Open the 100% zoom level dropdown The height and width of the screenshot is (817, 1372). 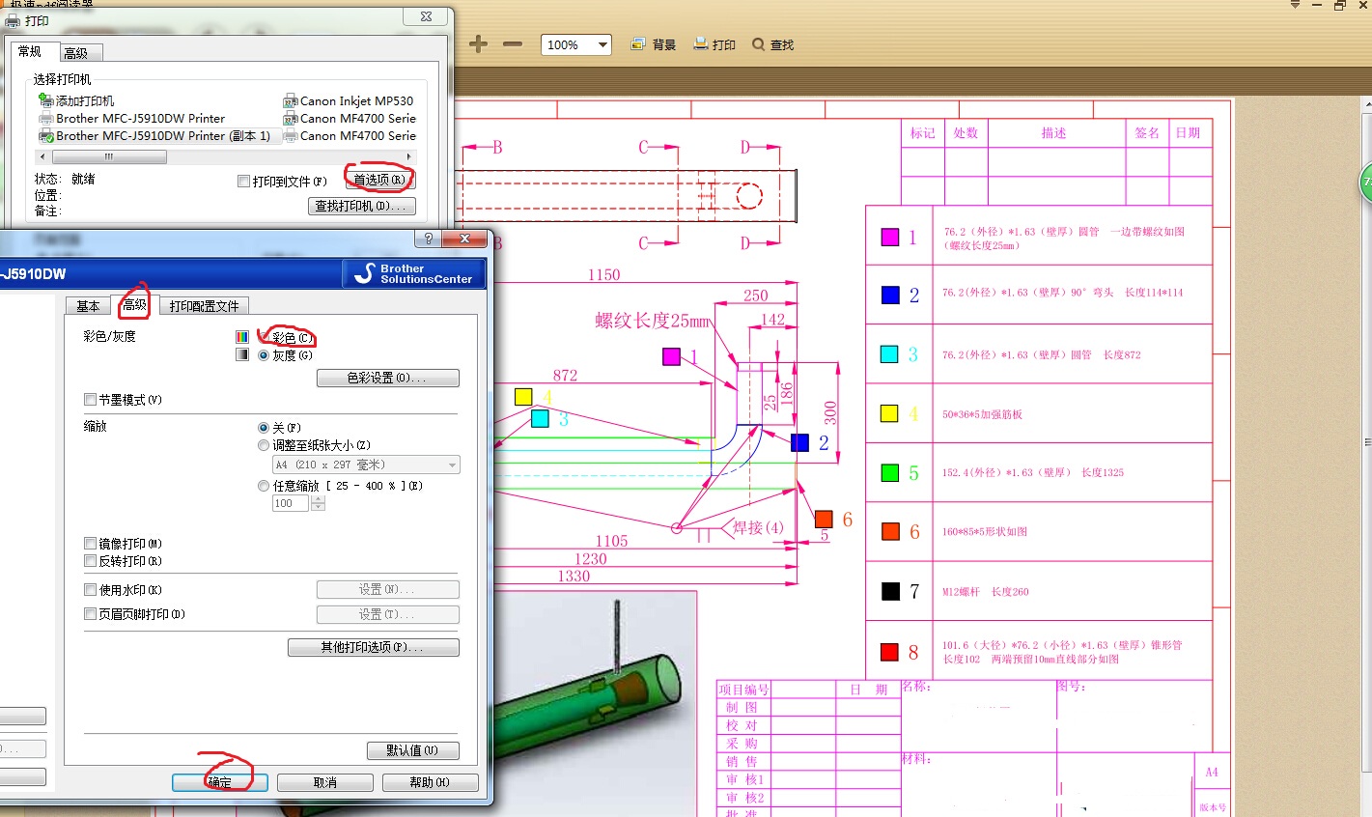602,44
